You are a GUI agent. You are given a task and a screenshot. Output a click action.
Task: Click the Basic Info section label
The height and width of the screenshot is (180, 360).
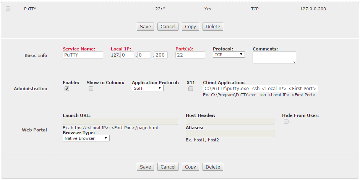(36, 55)
